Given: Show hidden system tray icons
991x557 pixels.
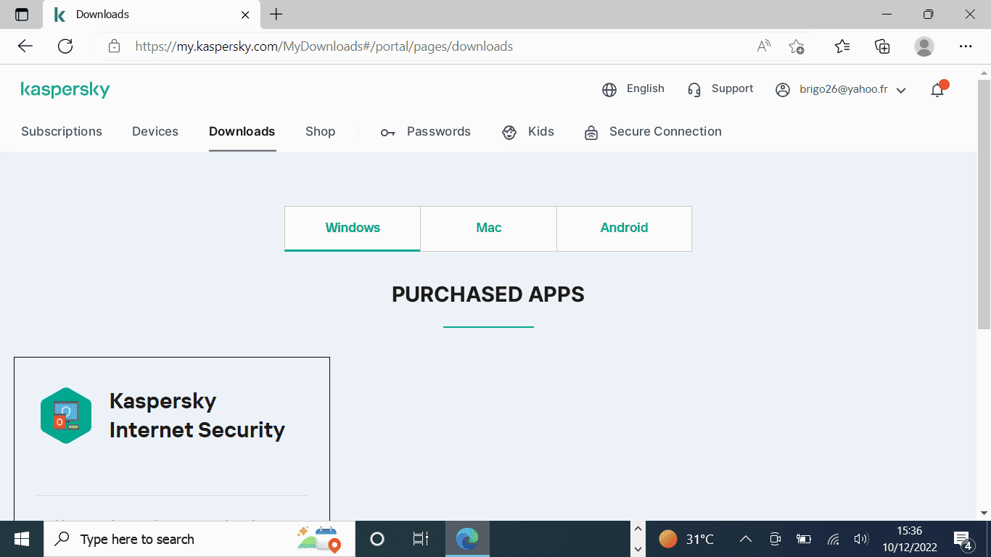Looking at the screenshot, I should (745, 539).
